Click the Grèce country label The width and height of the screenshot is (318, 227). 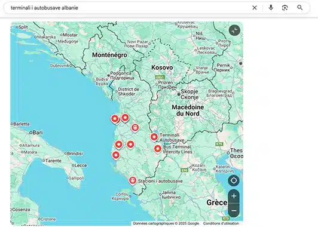(216, 203)
